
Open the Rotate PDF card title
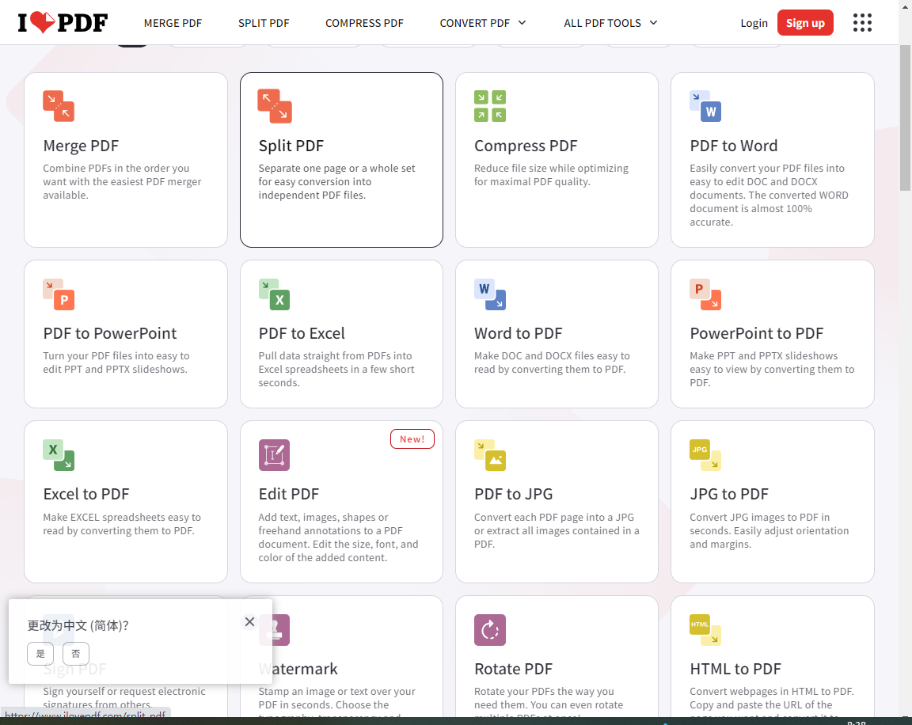514,669
